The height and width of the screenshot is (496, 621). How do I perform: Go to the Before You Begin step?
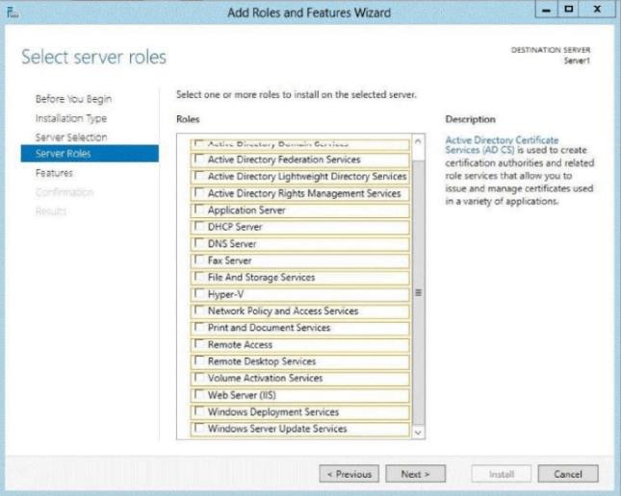coord(73,99)
